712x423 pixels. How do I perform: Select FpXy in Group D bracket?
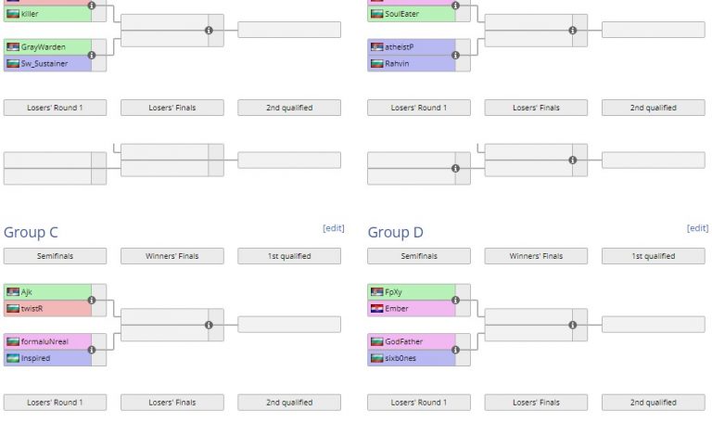[393, 291]
